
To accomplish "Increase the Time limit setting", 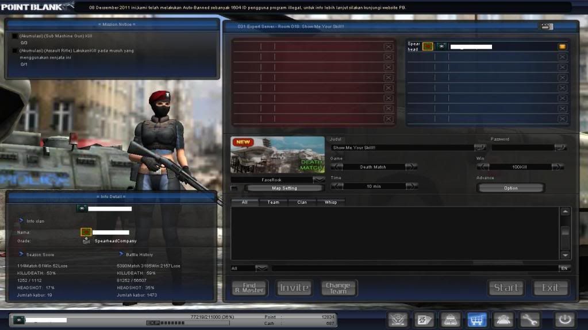I will click(x=412, y=186).
